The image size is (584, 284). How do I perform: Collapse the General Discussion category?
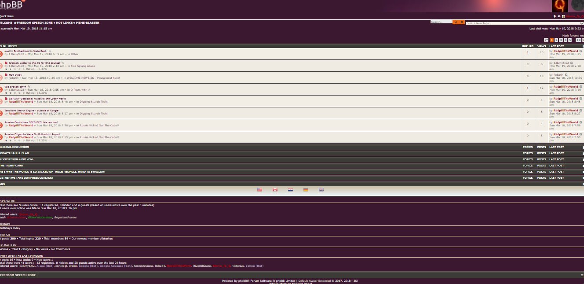coord(583,147)
